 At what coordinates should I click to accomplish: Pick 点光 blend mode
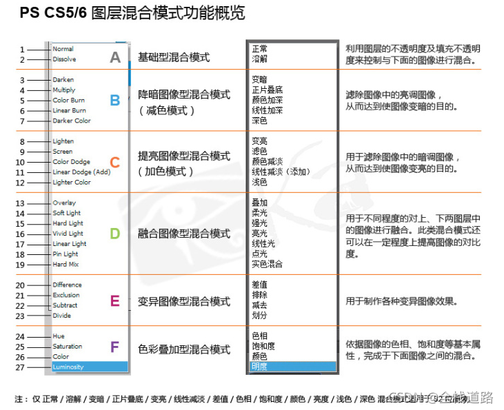259,254
